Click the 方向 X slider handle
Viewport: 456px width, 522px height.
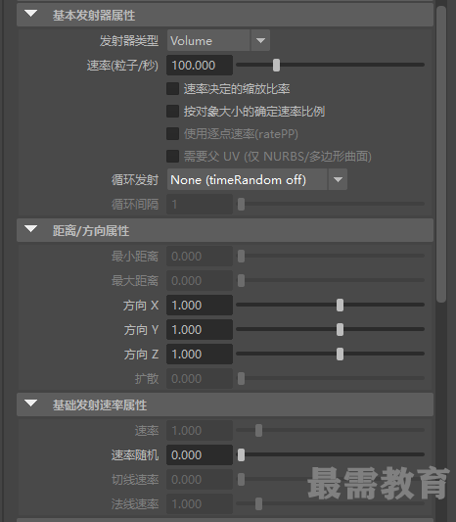click(340, 305)
